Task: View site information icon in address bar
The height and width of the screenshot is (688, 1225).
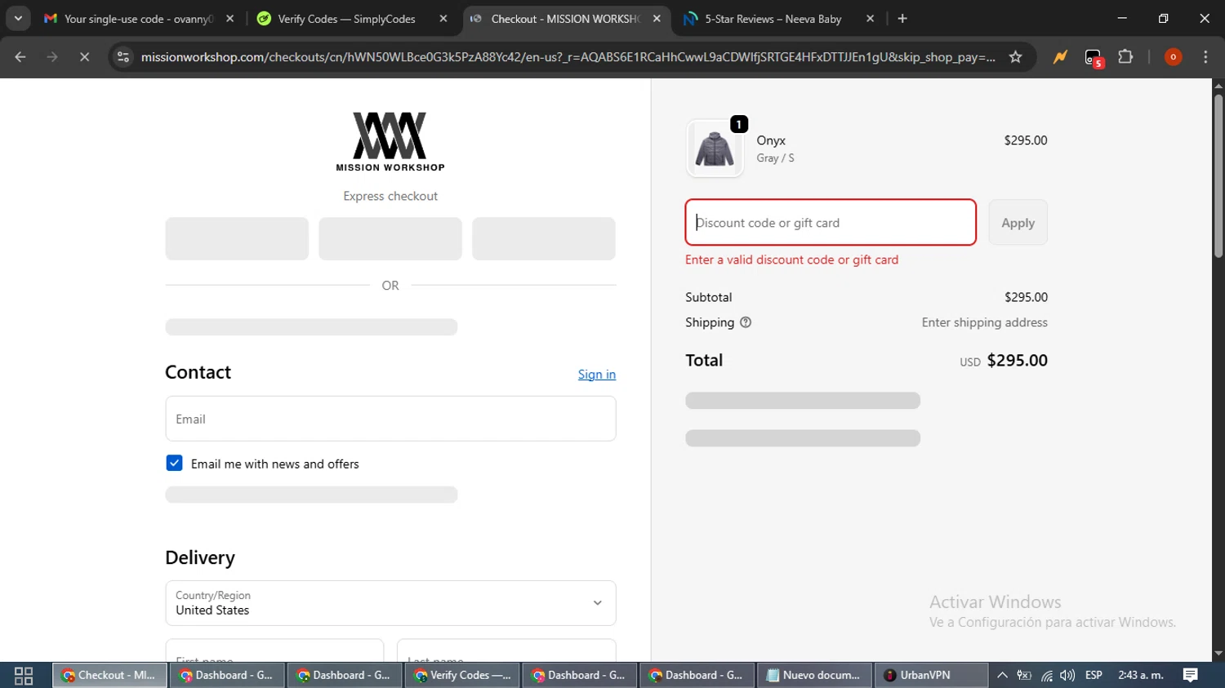Action: (x=123, y=57)
